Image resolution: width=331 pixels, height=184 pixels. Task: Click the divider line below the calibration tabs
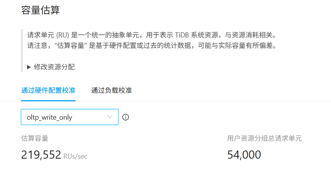pyautogui.click(x=195, y=101)
